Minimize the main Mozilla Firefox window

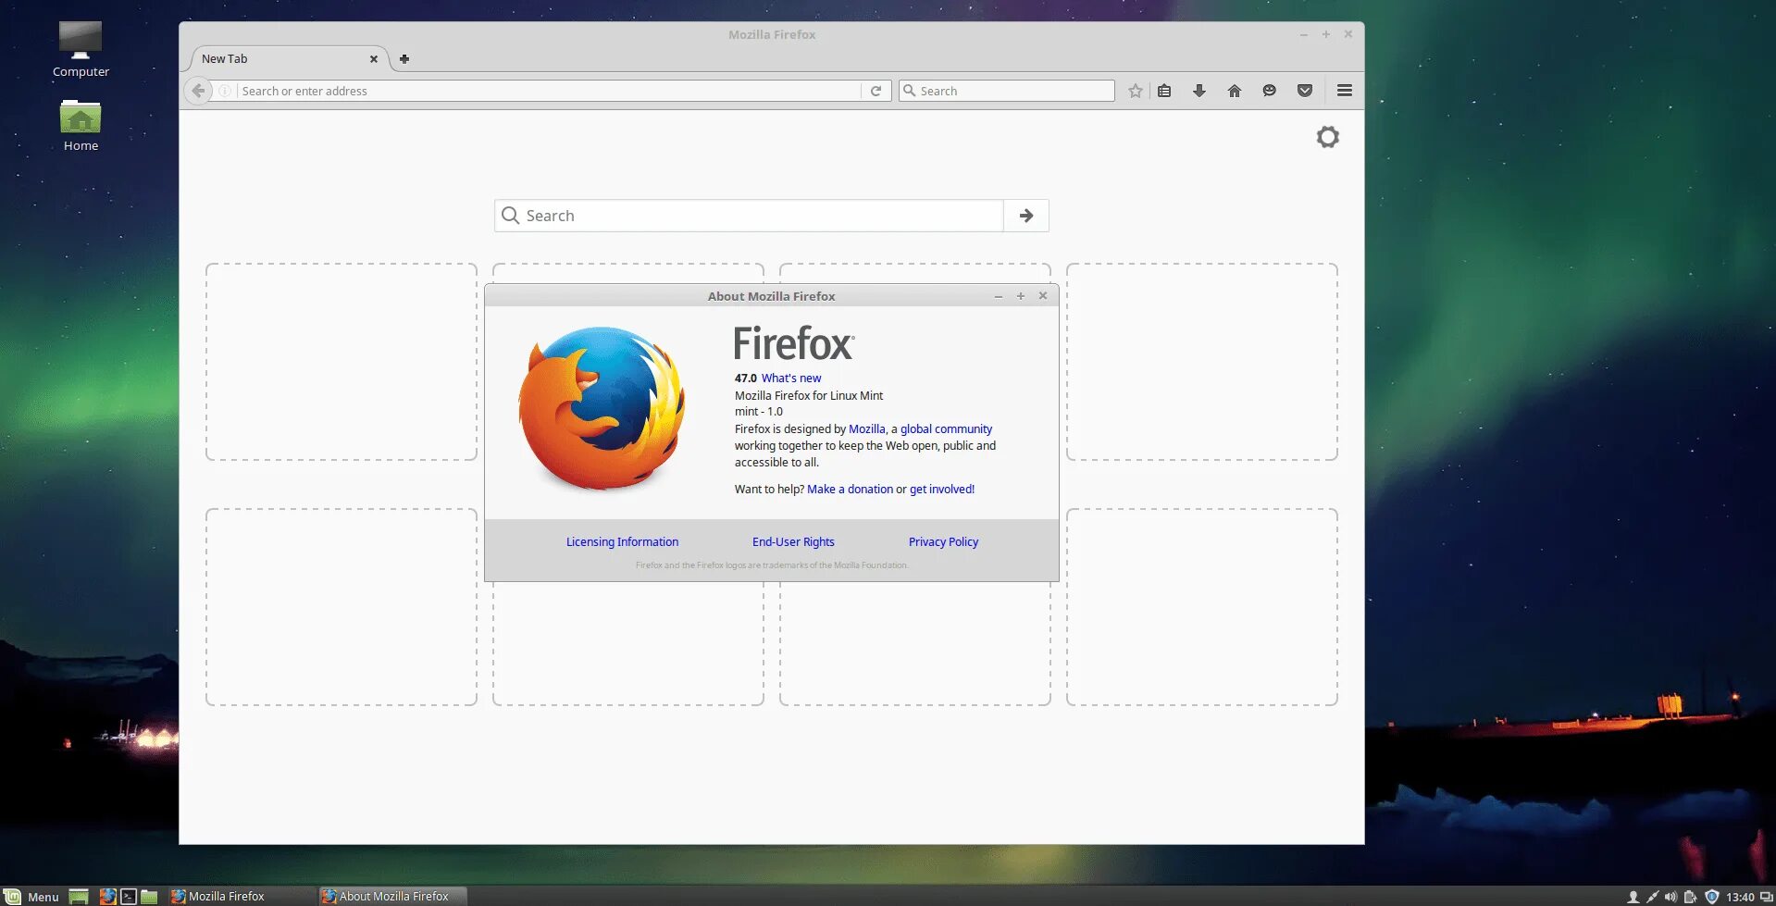point(1303,34)
